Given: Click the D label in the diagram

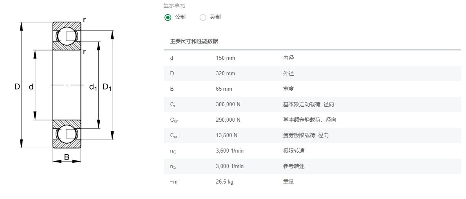Looking at the screenshot, I should [x=17, y=87].
